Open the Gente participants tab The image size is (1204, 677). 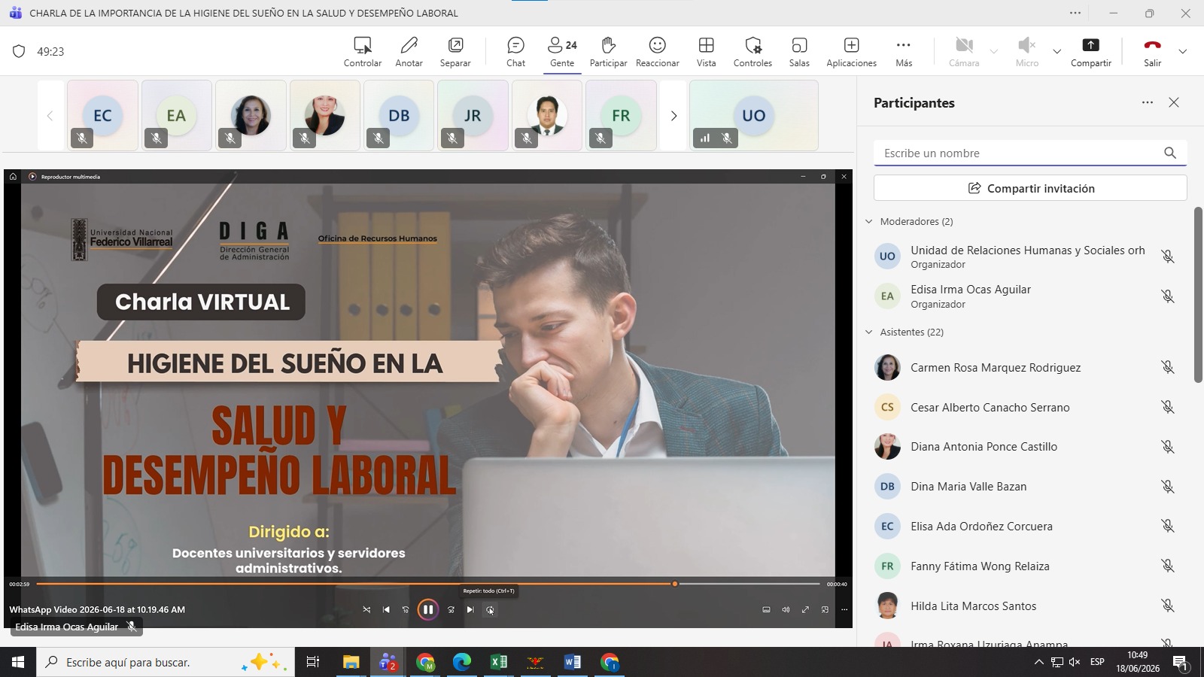(562, 52)
